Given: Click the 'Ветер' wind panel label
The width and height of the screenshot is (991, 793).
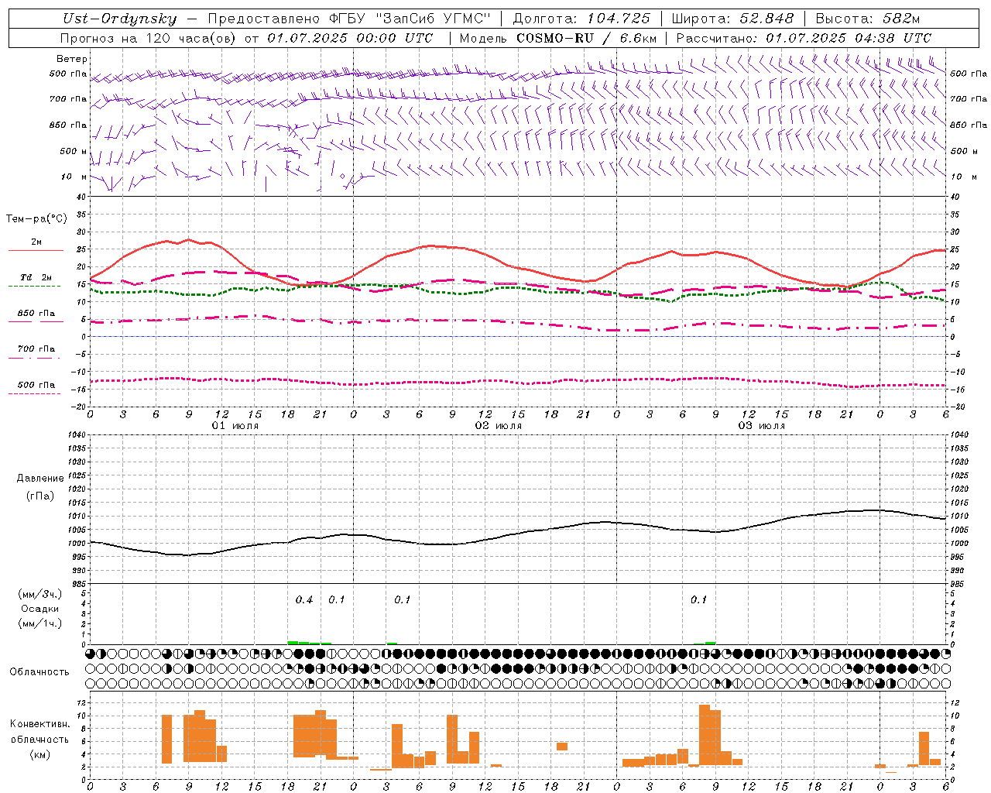Looking at the screenshot, I should point(72,59).
